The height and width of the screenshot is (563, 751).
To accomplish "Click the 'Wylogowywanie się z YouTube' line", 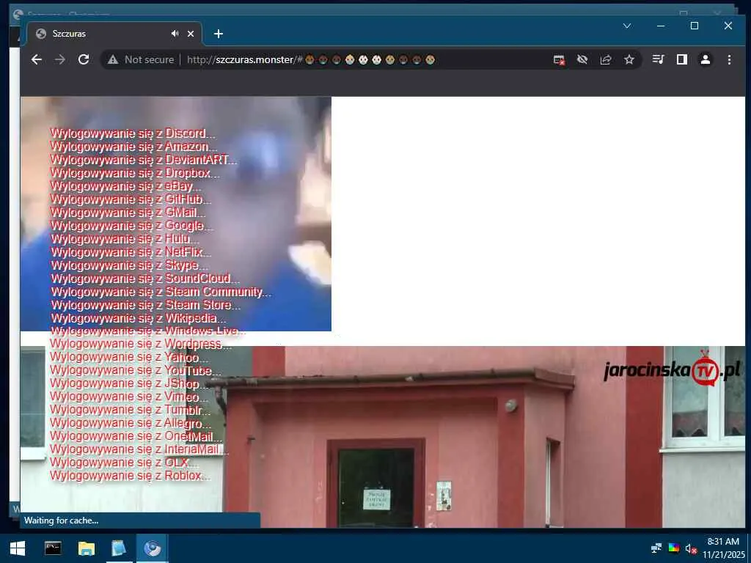I will 135,370.
